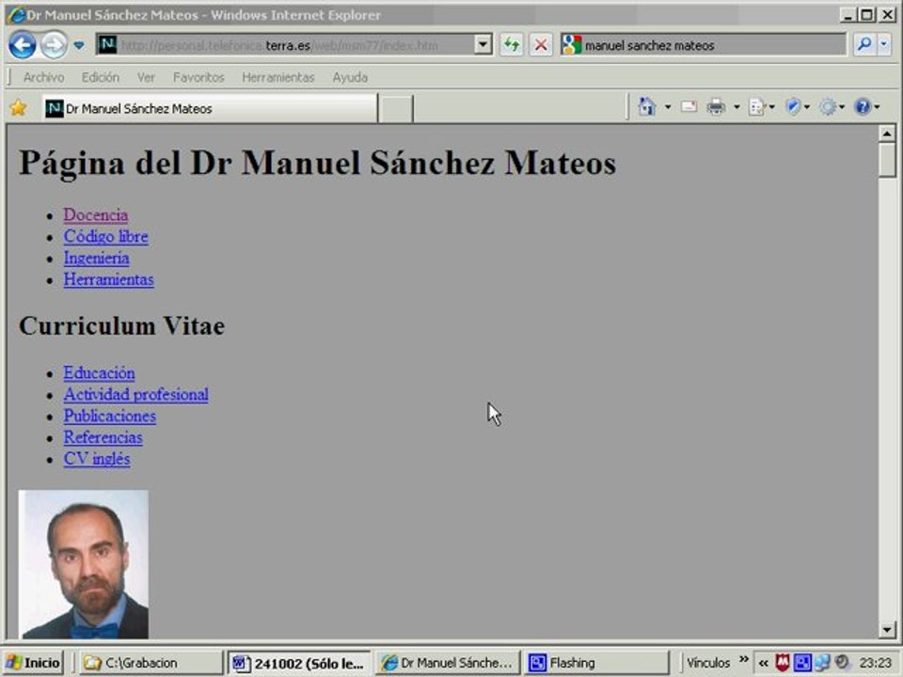Click the Curriculum Vitae heading

tap(122, 326)
